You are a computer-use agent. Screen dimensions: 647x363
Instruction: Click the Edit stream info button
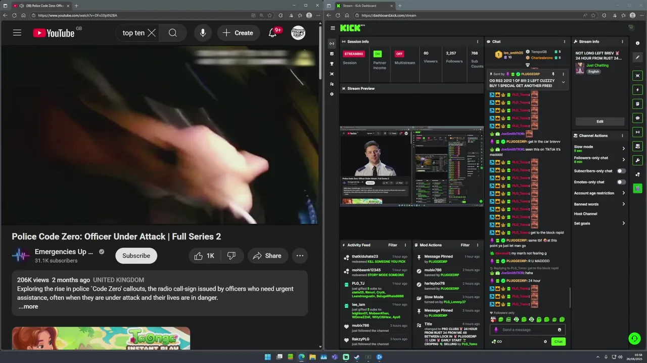tap(599, 122)
